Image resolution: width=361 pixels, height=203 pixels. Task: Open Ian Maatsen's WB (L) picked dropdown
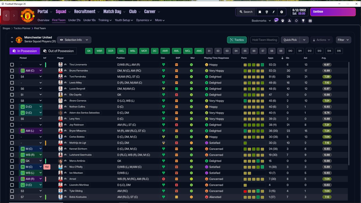(31, 173)
